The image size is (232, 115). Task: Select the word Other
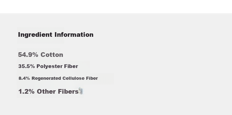46,92
